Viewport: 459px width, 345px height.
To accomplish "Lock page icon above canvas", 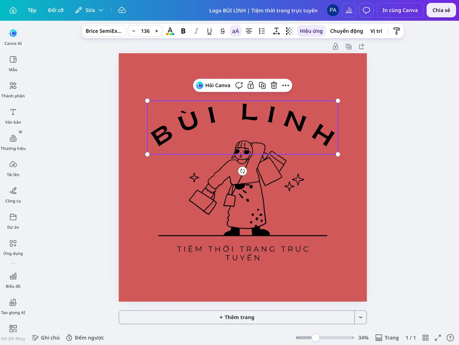I will pyautogui.click(x=336, y=46).
